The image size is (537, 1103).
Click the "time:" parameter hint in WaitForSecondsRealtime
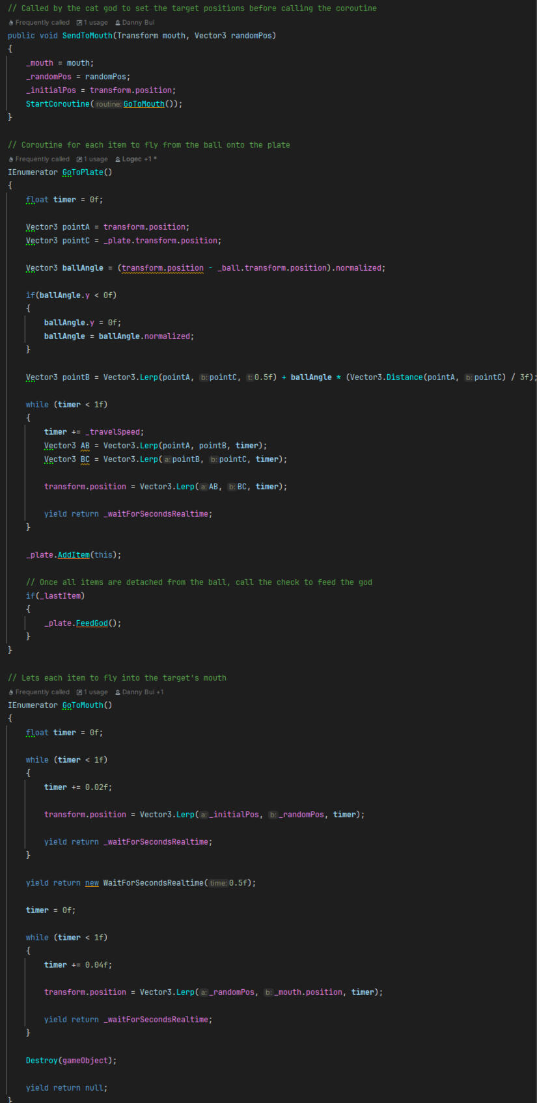[x=218, y=883]
